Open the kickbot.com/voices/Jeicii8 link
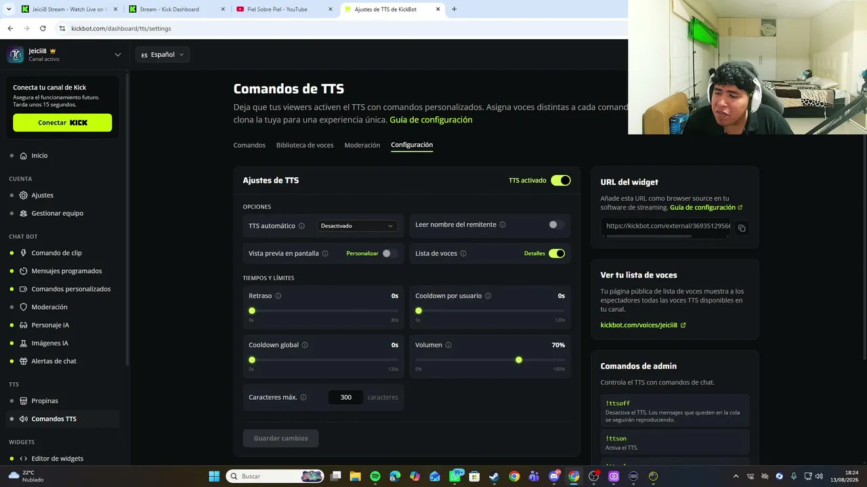The height and width of the screenshot is (487, 867). [643, 325]
